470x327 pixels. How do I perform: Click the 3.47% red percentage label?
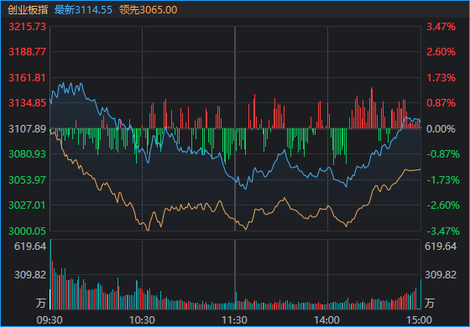coord(441,27)
